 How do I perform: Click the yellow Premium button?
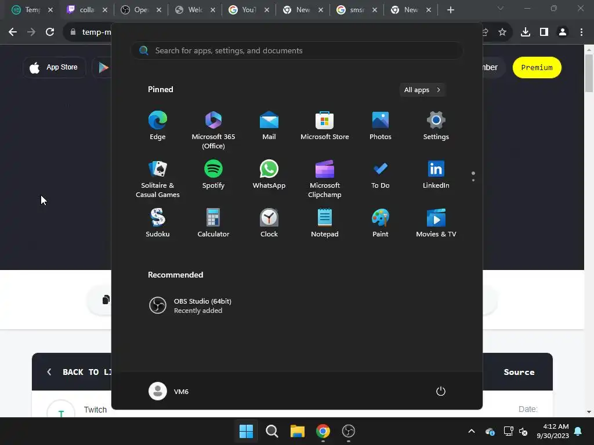pyautogui.click(x=537, y=67)
